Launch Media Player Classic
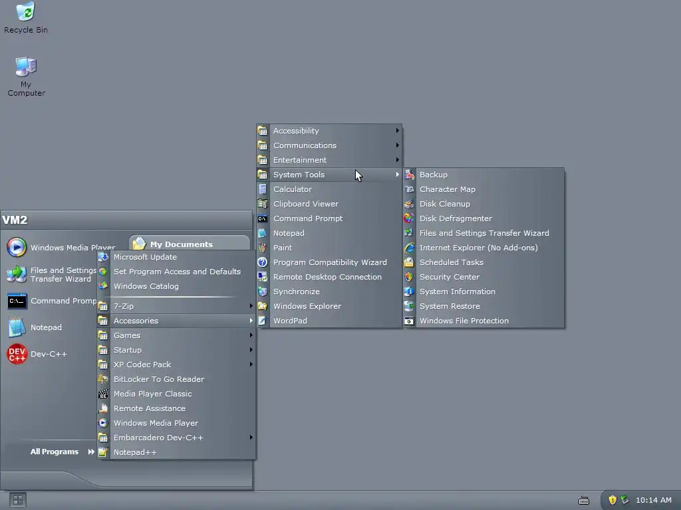 click(x=176, y=394)
